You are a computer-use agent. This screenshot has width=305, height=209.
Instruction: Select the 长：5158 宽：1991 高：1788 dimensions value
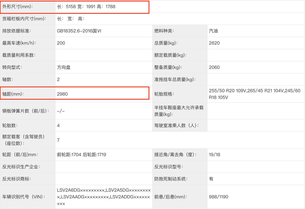86,7
